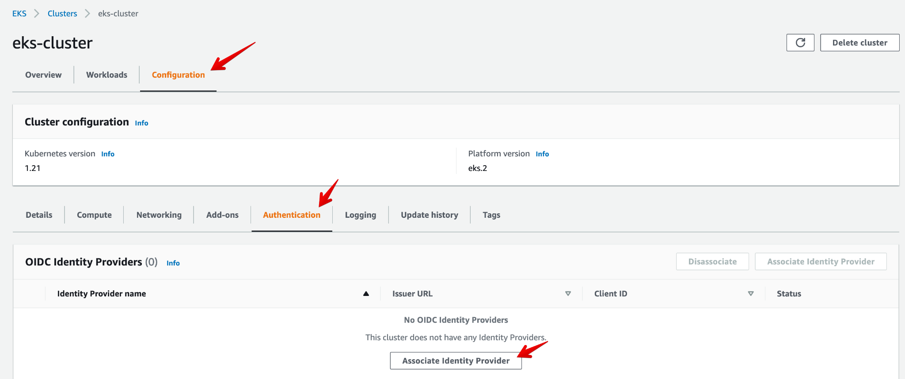
Task: Click the EKS breadcrumb link
Action: [x=19, y=14]
